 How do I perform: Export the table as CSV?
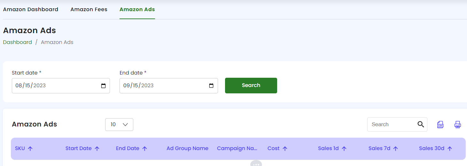coord(440,125)
